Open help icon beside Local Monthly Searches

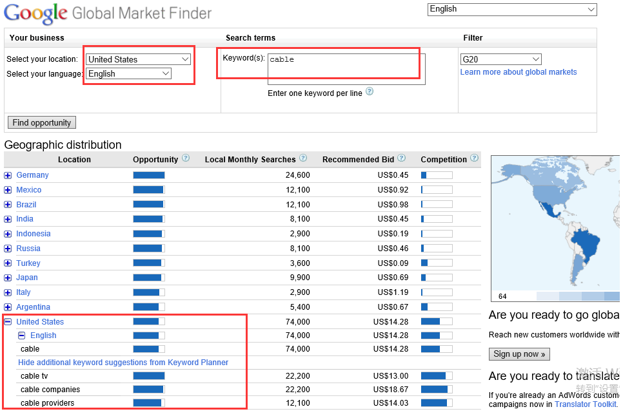pos(303,158)
